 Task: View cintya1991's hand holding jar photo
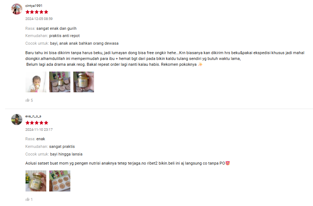[84, 82]
